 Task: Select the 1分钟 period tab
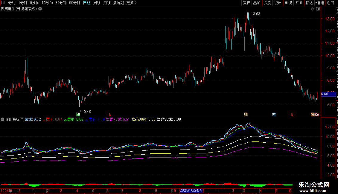pos(23,3)
